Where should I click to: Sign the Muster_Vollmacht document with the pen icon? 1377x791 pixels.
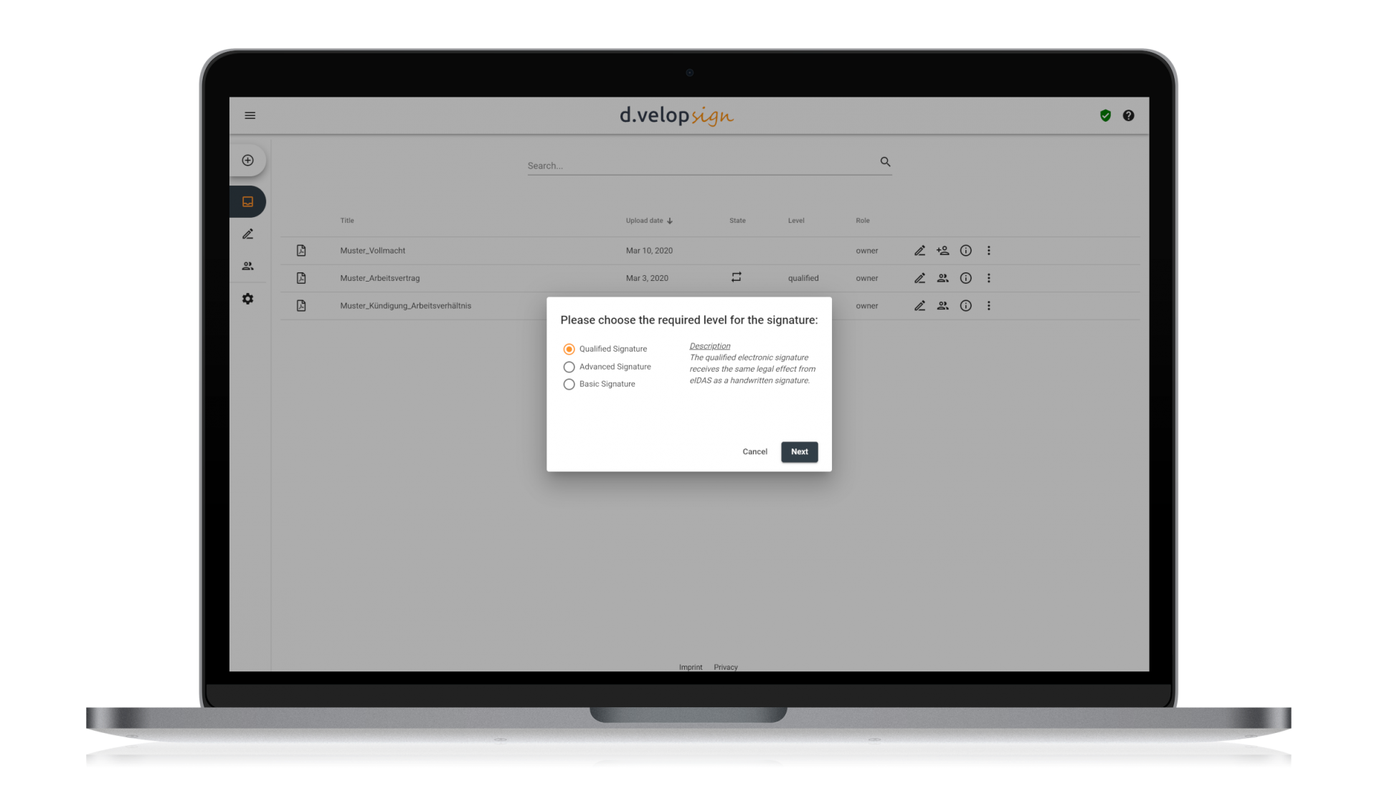coord(920,250)
